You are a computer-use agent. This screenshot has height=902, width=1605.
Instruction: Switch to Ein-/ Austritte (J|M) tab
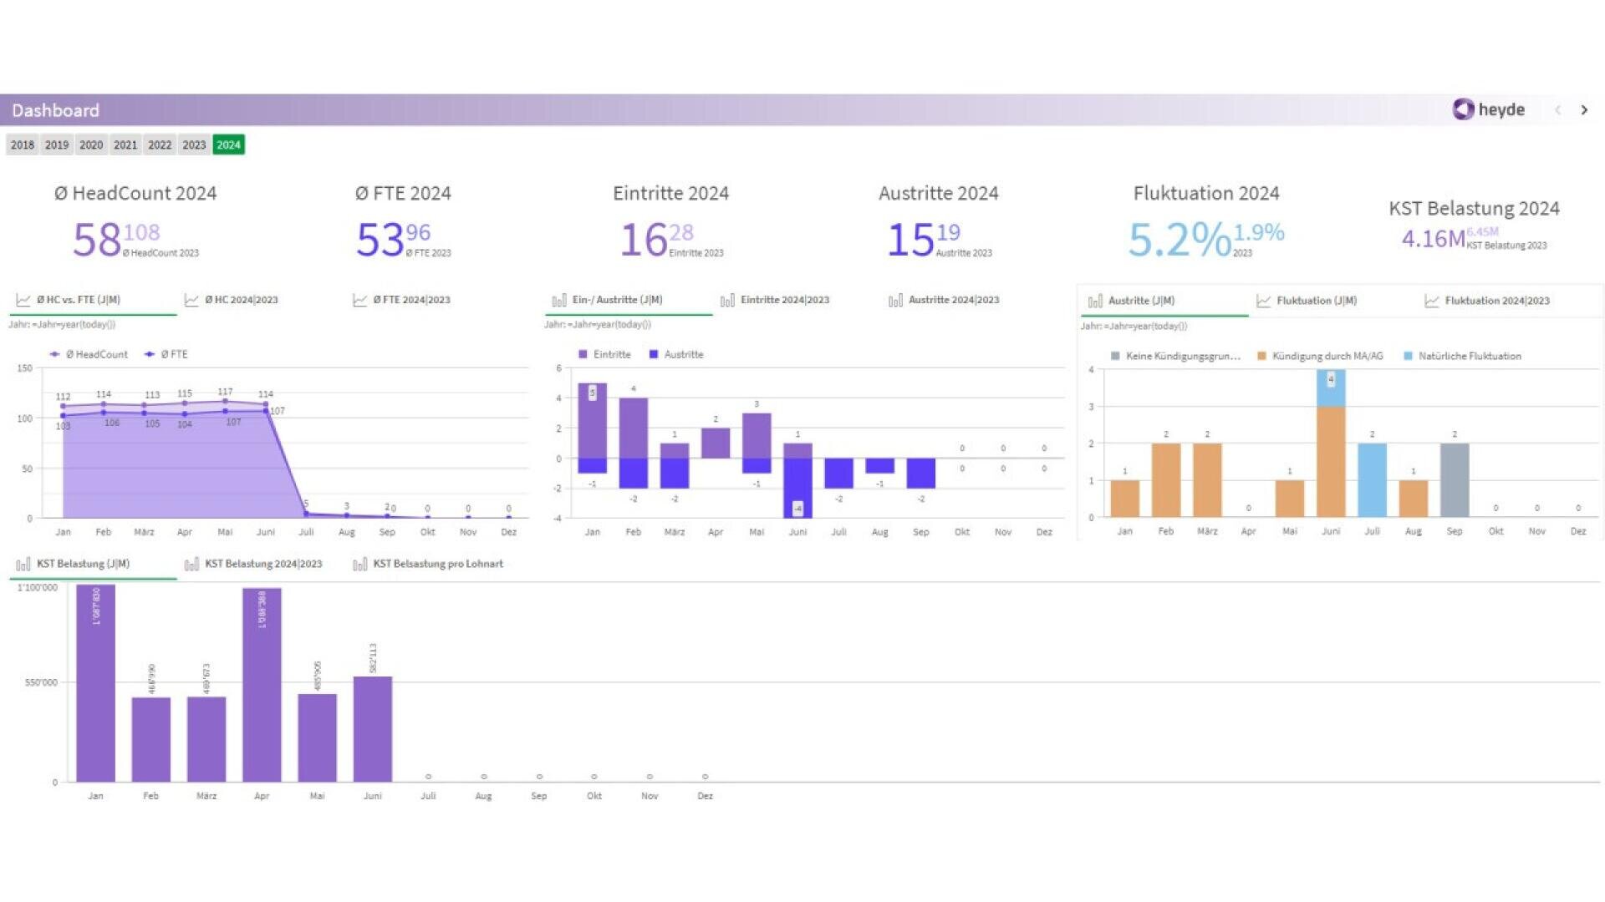pyautogui.click(x=617, y=300)
